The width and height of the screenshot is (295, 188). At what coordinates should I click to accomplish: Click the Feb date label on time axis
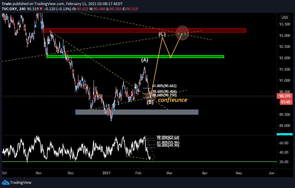point(138,173)
